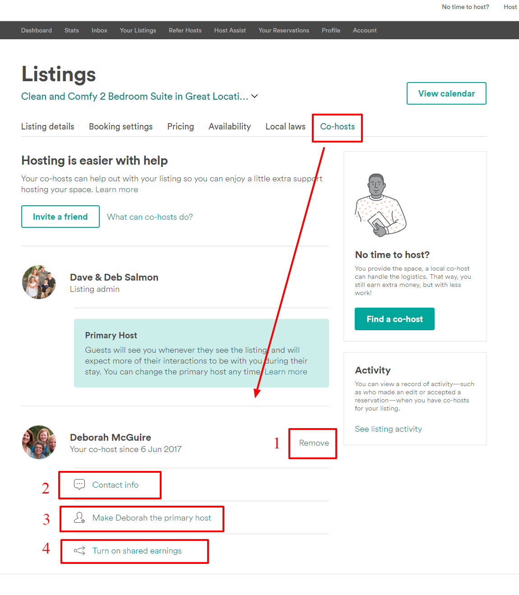
Task: Open Host Assist from the navigation bar
Action: pos(230,30)
